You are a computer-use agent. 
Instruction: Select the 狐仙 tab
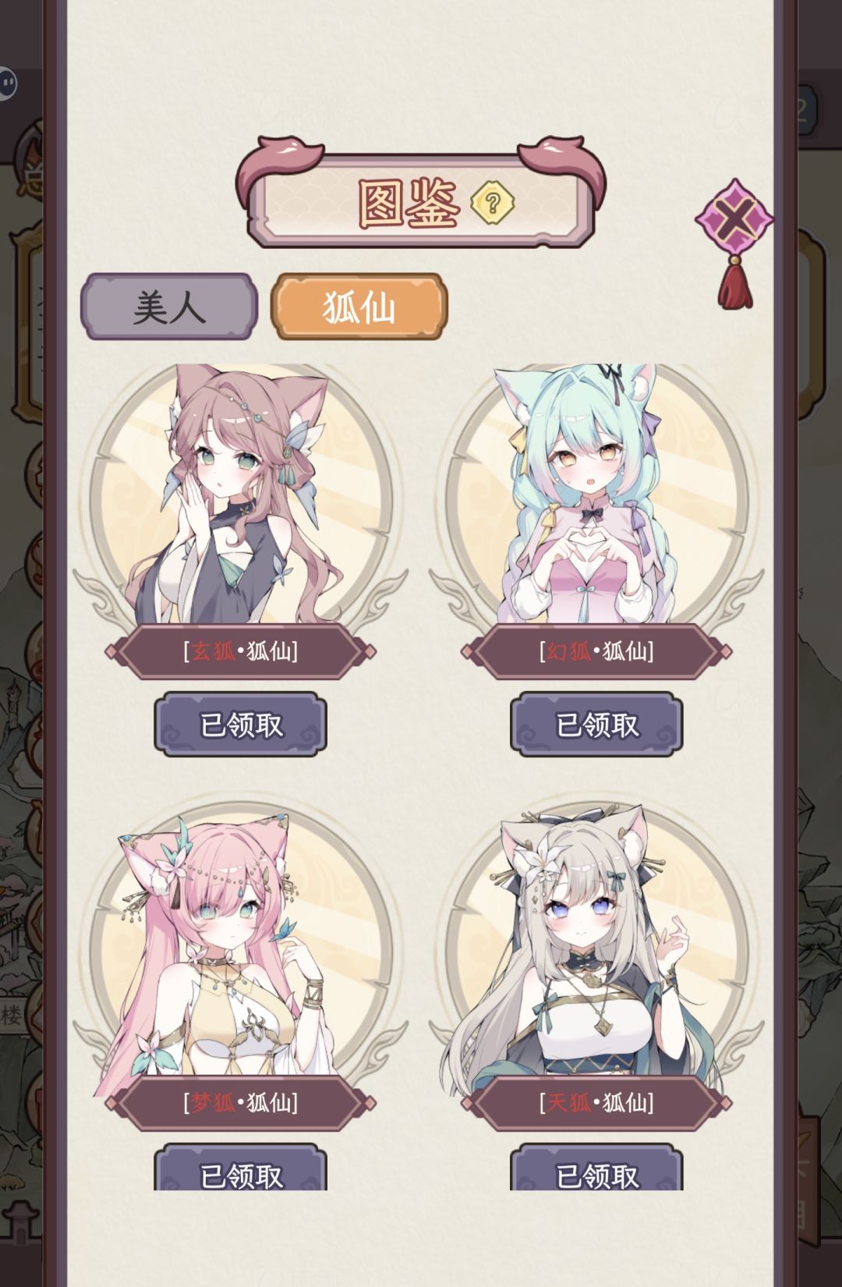(x=359, y=307)
